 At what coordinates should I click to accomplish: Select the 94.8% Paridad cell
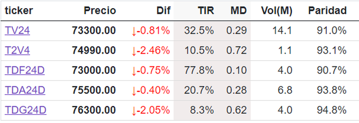pyautogui.click(x=331, y=110)
